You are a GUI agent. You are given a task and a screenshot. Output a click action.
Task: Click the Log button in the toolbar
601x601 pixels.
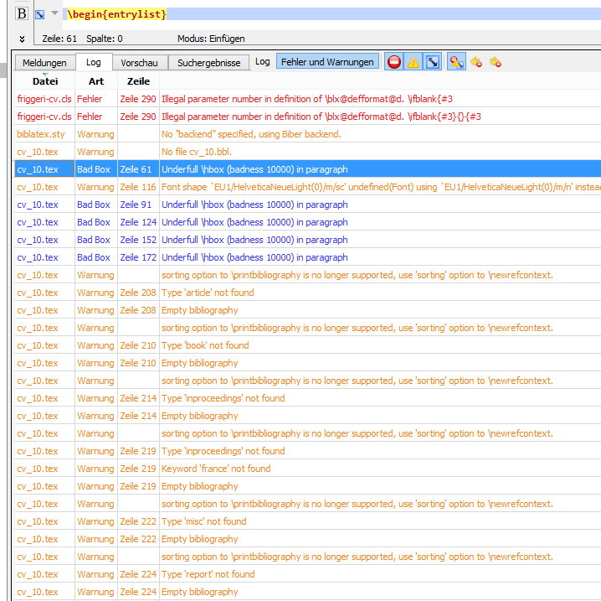[263, 62]
